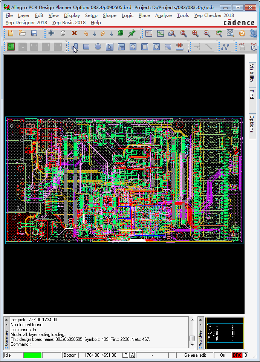Select the Shape Select arrow tool
Image resolution: width=260 pixels, height=362 pixels.
(x=110, y=47)
